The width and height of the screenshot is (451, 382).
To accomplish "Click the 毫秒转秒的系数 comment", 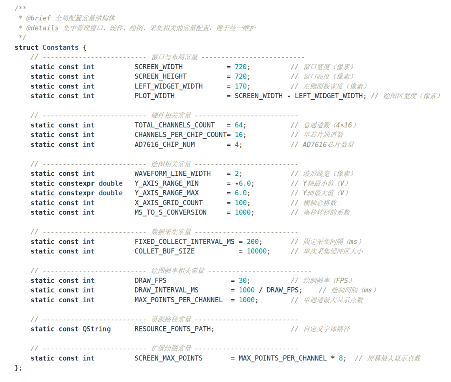I will [x=327, y=213].
